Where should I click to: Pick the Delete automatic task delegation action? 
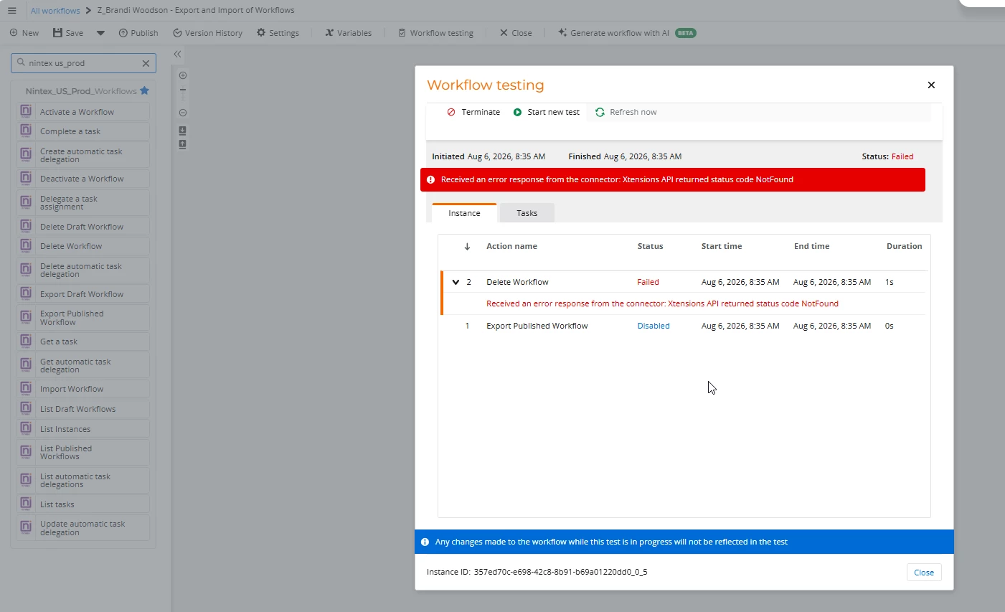coord(83,270)
